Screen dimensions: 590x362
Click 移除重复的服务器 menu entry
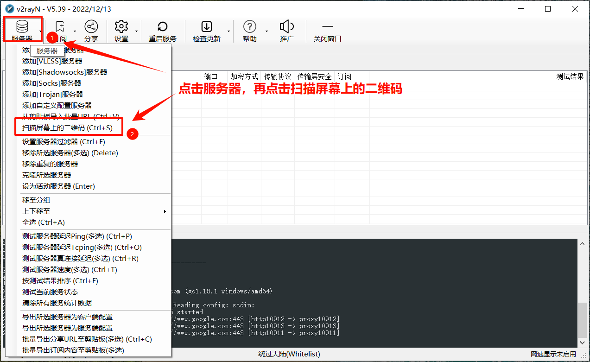point(50,164)
